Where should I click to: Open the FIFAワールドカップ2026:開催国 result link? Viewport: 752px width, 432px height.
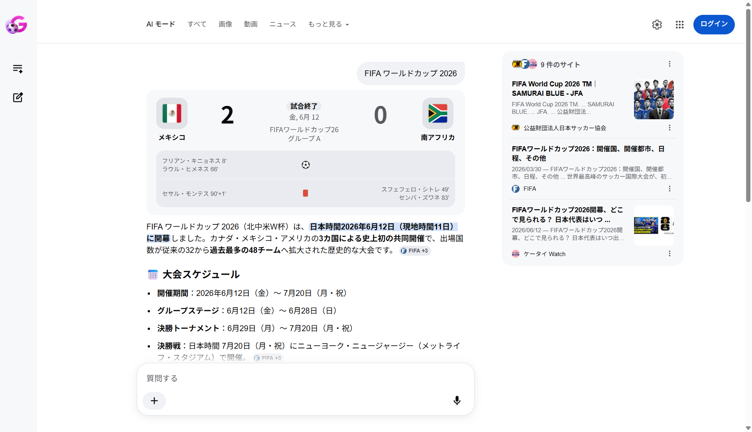[x=588, y=154]
